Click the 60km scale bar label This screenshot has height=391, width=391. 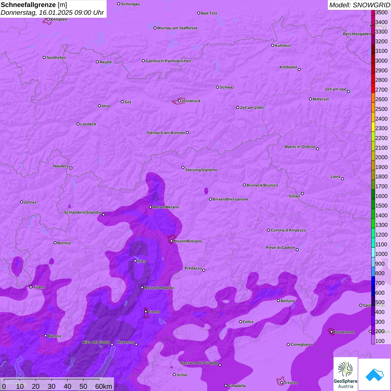104,387
